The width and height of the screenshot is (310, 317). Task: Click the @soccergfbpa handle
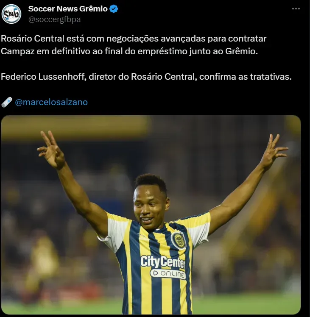pos(54,19)
